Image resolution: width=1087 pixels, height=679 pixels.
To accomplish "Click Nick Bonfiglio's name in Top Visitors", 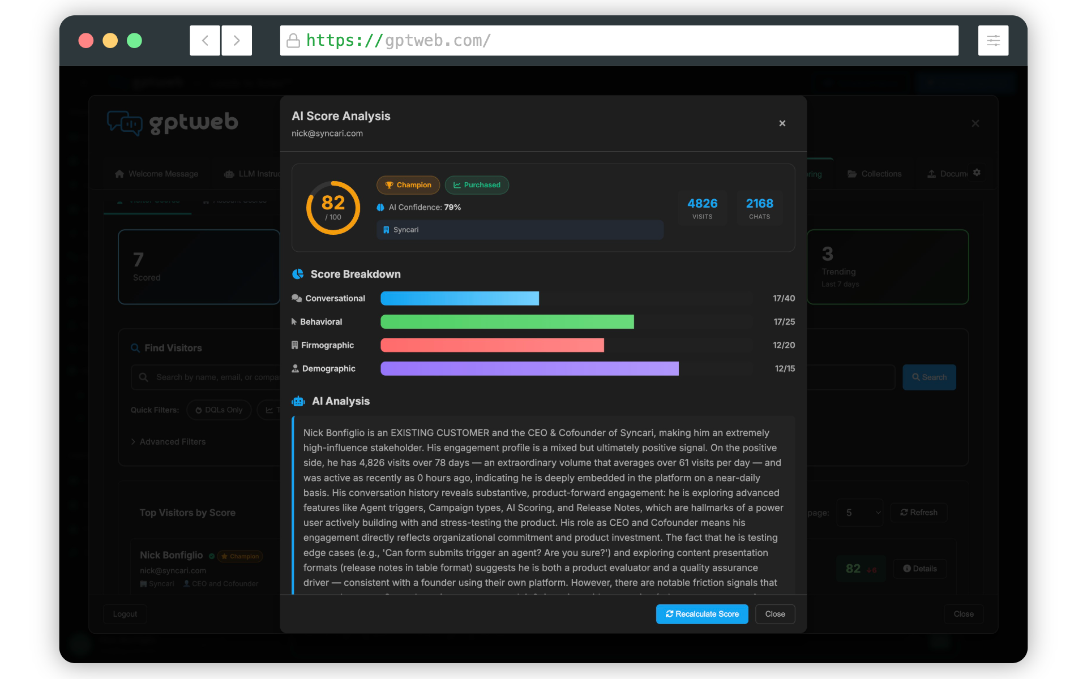I will point(171,556).
